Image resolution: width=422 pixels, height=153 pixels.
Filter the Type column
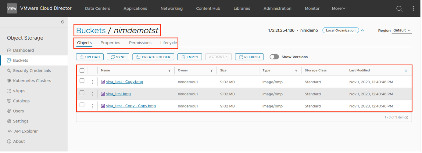pos(296,71)
